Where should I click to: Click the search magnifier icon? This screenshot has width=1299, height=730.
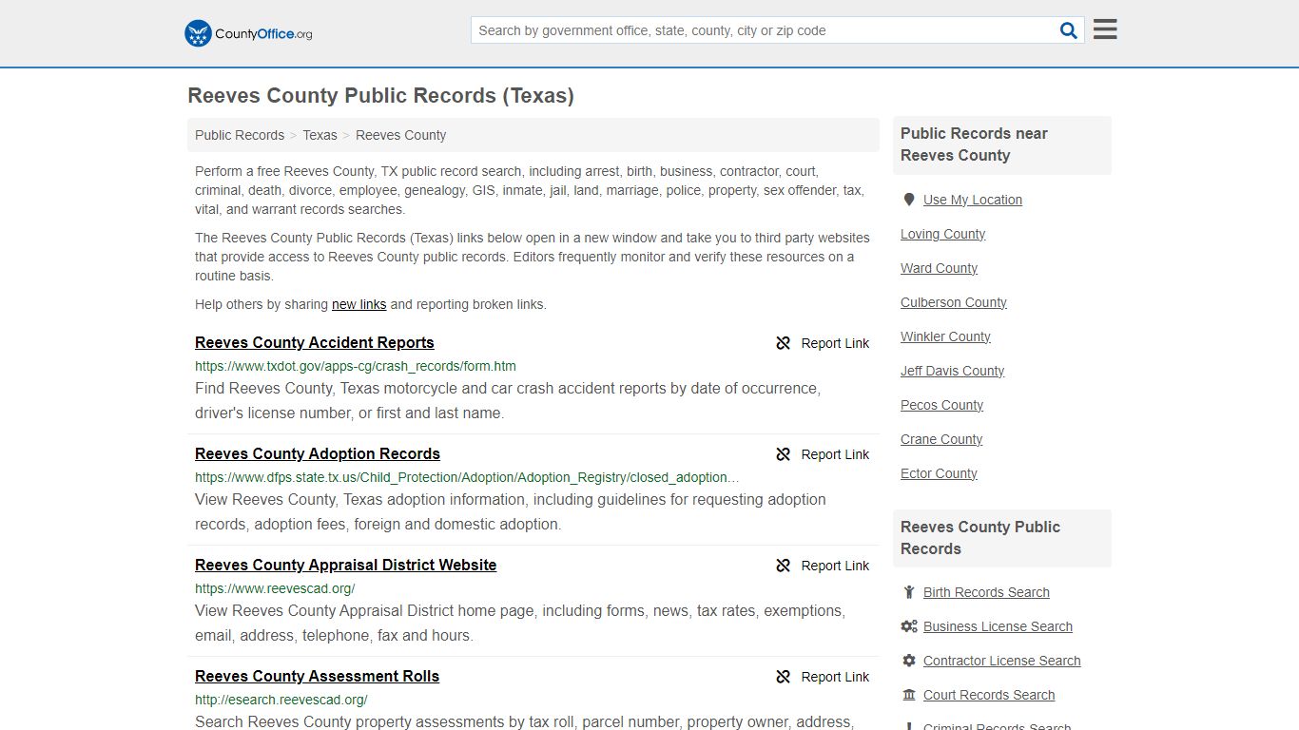1069,30
